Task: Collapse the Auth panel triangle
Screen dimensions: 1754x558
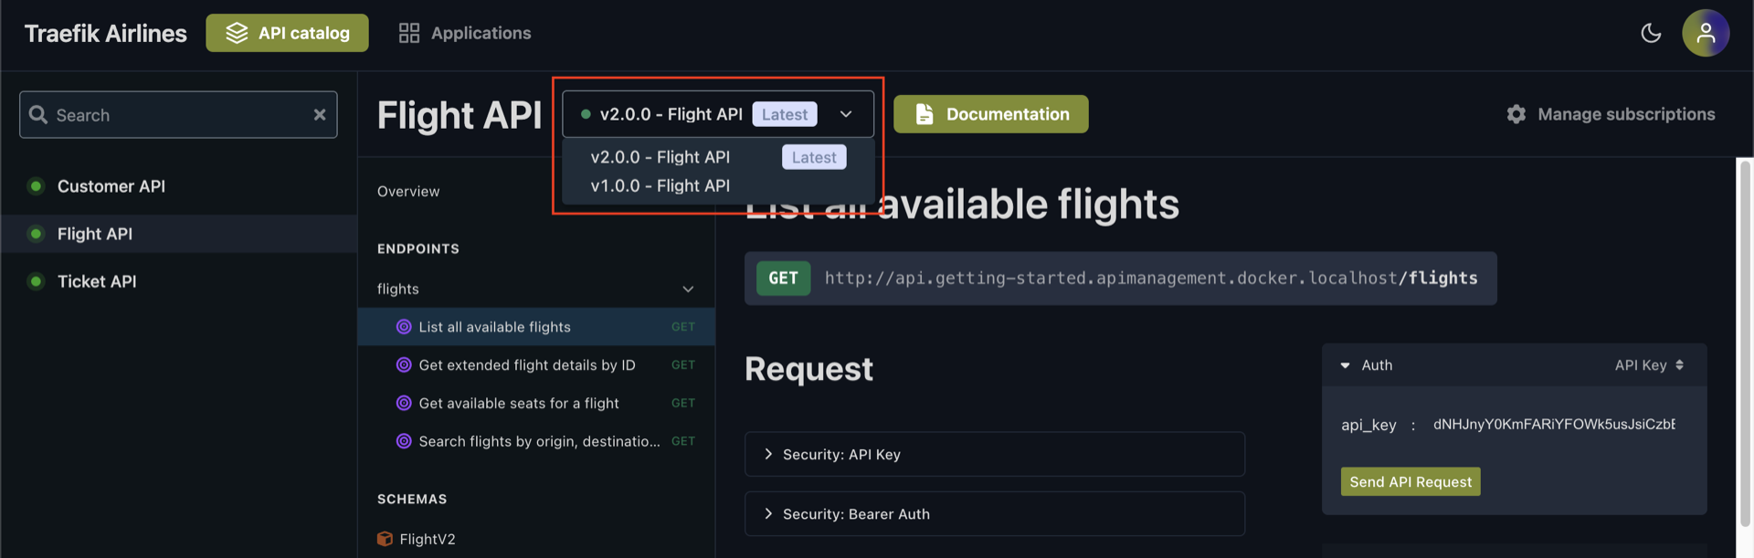Action: pyautogui.click(x=1345, y=365)
